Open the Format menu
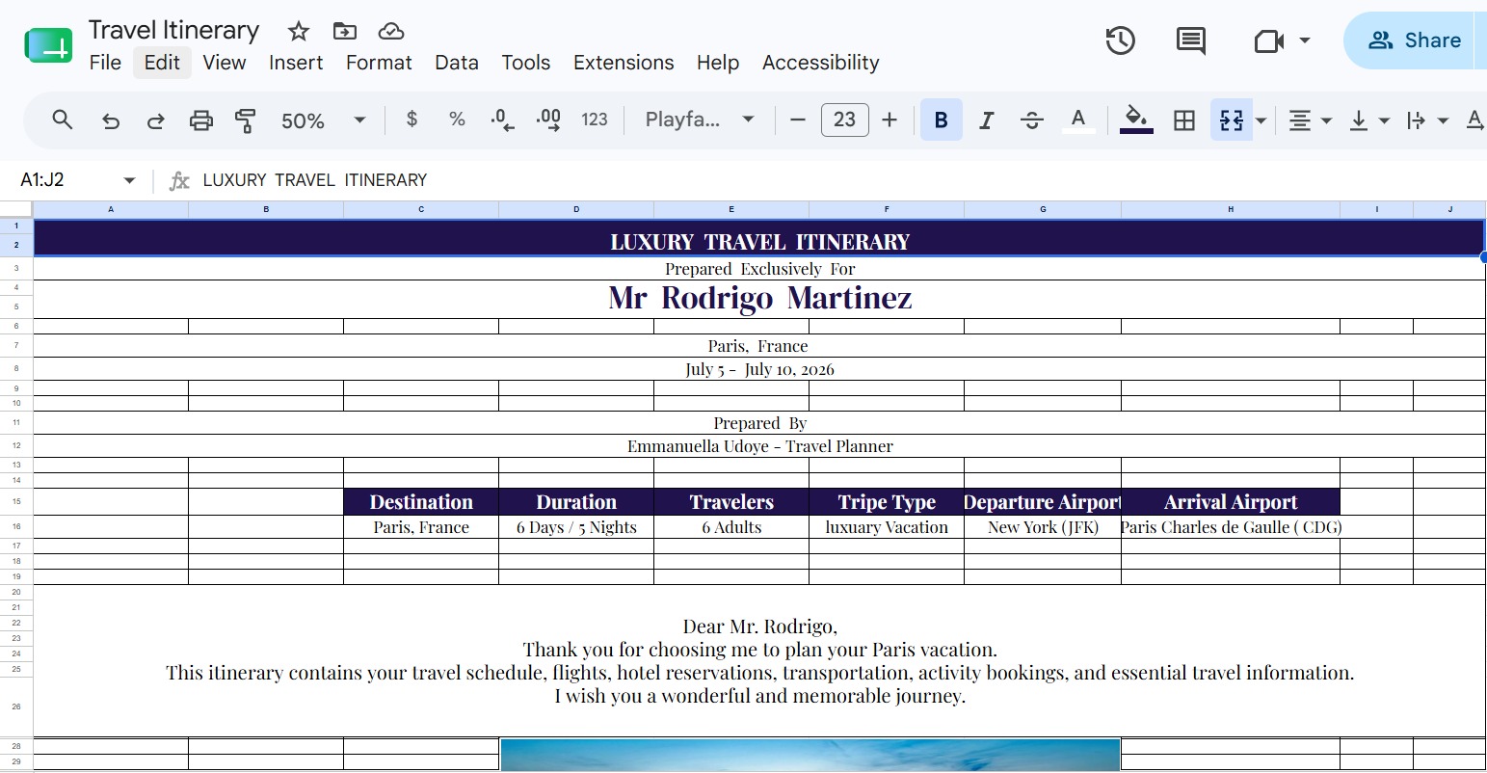The width and height of the screenshot is (1487, 773). pos(379,63)
